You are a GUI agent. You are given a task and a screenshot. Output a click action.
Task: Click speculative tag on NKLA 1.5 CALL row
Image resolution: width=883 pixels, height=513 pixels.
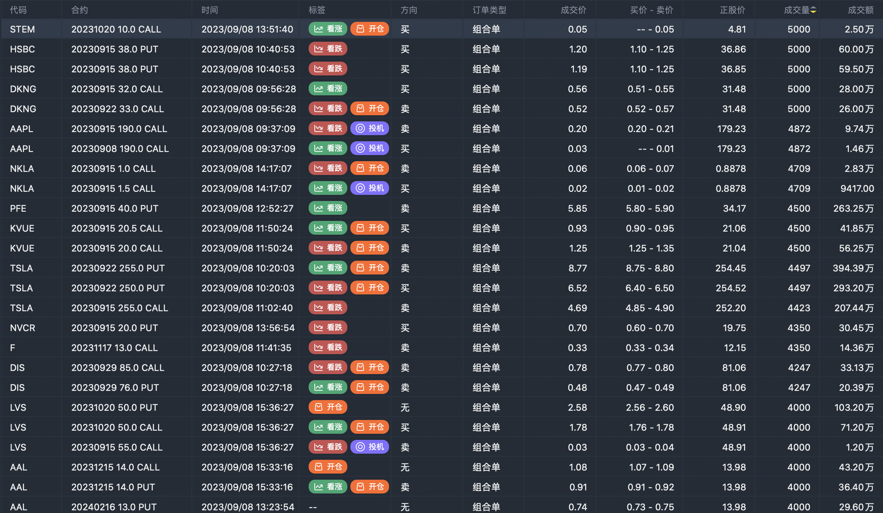370,188
